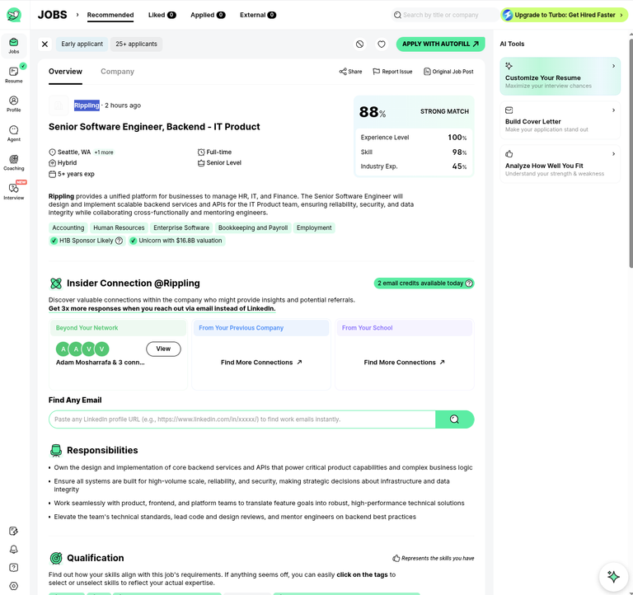Open the Agent sidebar item
The height and width of the screenshot is (595, 633).
tap(14, 134)
